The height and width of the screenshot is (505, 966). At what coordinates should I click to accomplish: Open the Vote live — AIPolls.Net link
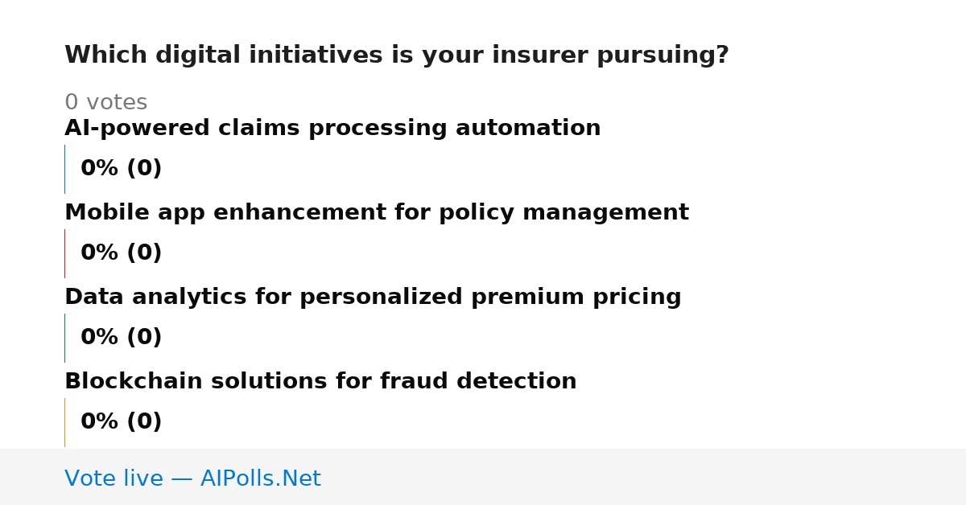[x=192, y=478]
